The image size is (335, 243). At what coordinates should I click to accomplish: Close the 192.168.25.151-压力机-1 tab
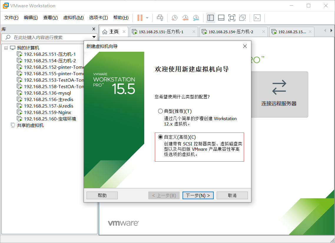[194, 31]
